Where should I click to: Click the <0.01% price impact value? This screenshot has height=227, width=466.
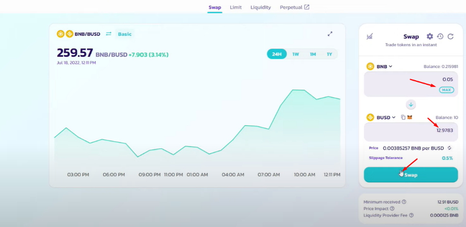(451, 209)
